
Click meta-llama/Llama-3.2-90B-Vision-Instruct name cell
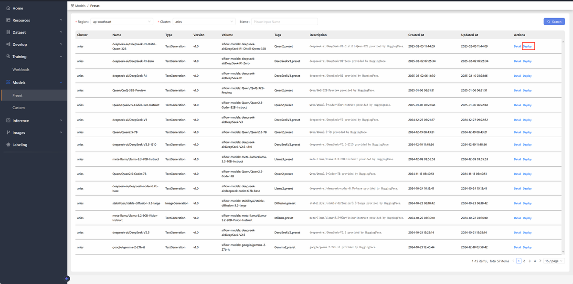(136, 218)
